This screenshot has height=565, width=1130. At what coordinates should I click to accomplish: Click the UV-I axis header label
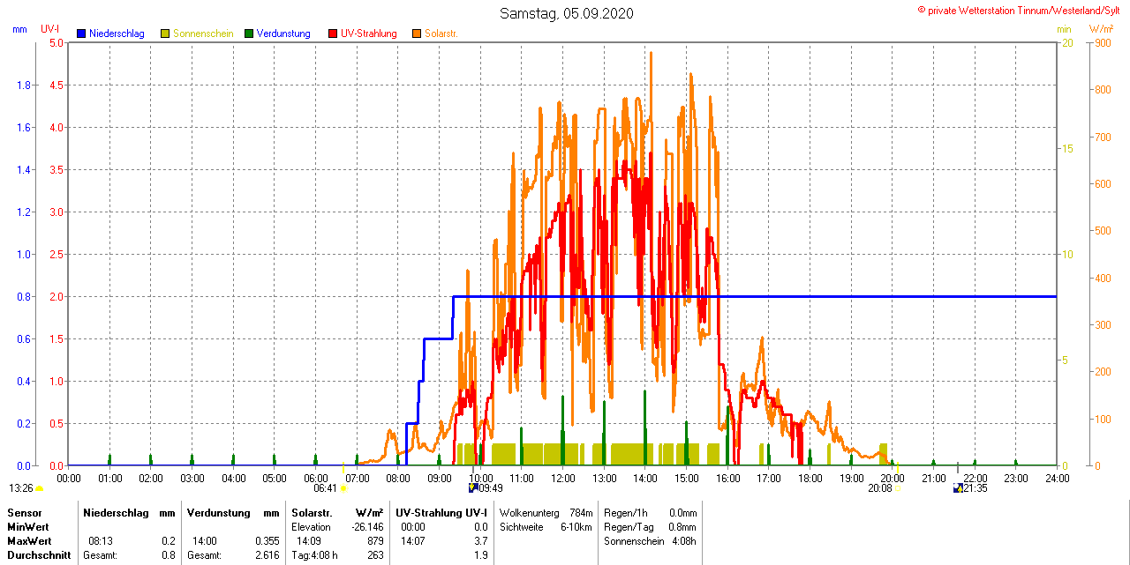[50, 29]
